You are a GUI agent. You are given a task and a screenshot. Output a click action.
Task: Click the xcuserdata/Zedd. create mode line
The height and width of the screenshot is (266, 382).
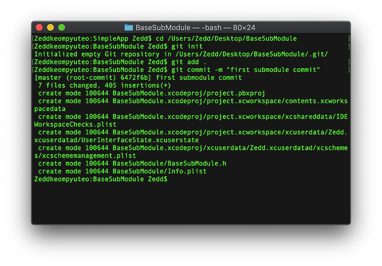tap(193, 132)
